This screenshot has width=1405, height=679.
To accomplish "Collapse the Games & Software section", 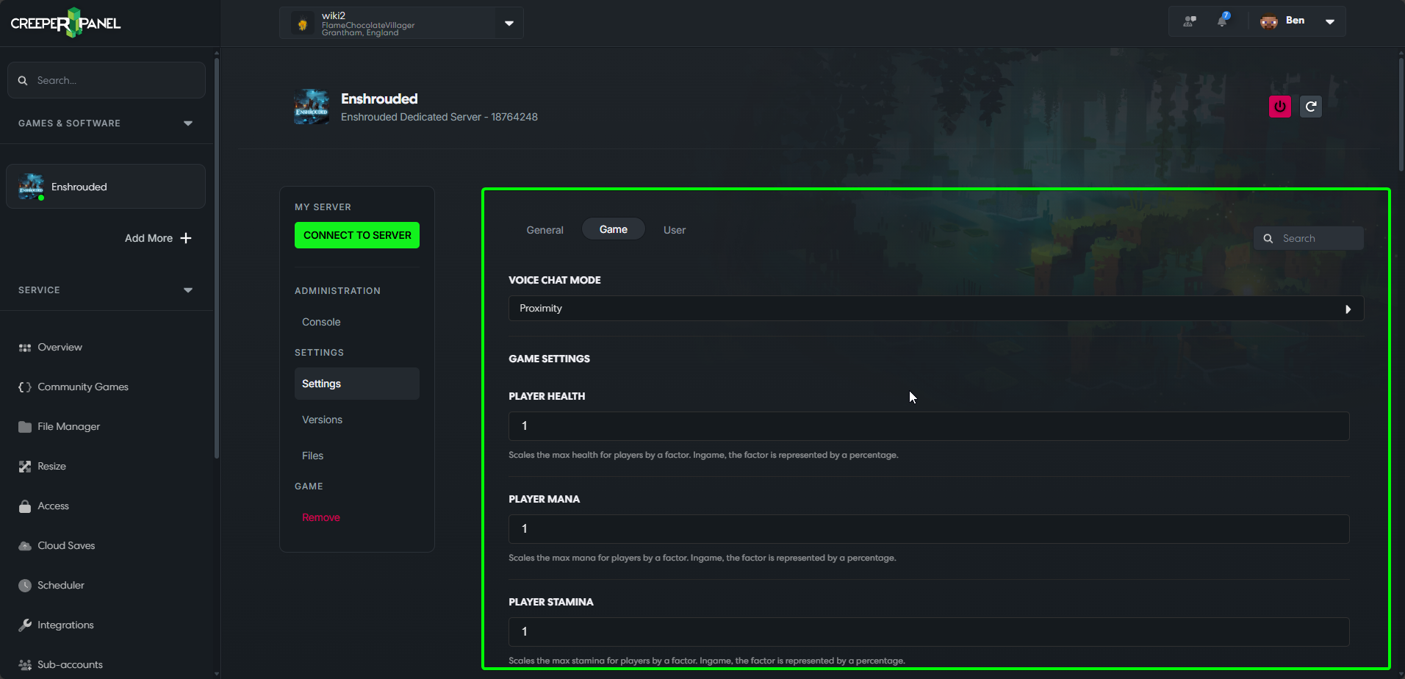I will [x=188, y=123].
